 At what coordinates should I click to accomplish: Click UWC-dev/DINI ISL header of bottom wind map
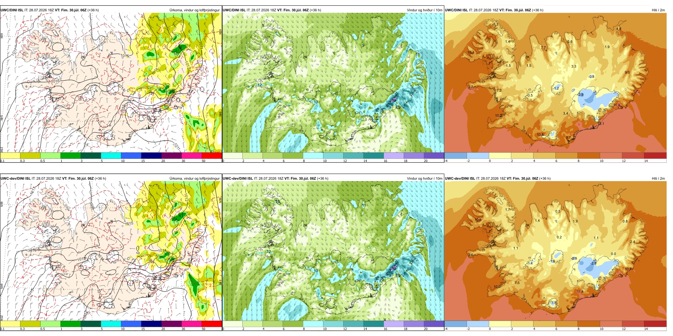coord(238,179)
